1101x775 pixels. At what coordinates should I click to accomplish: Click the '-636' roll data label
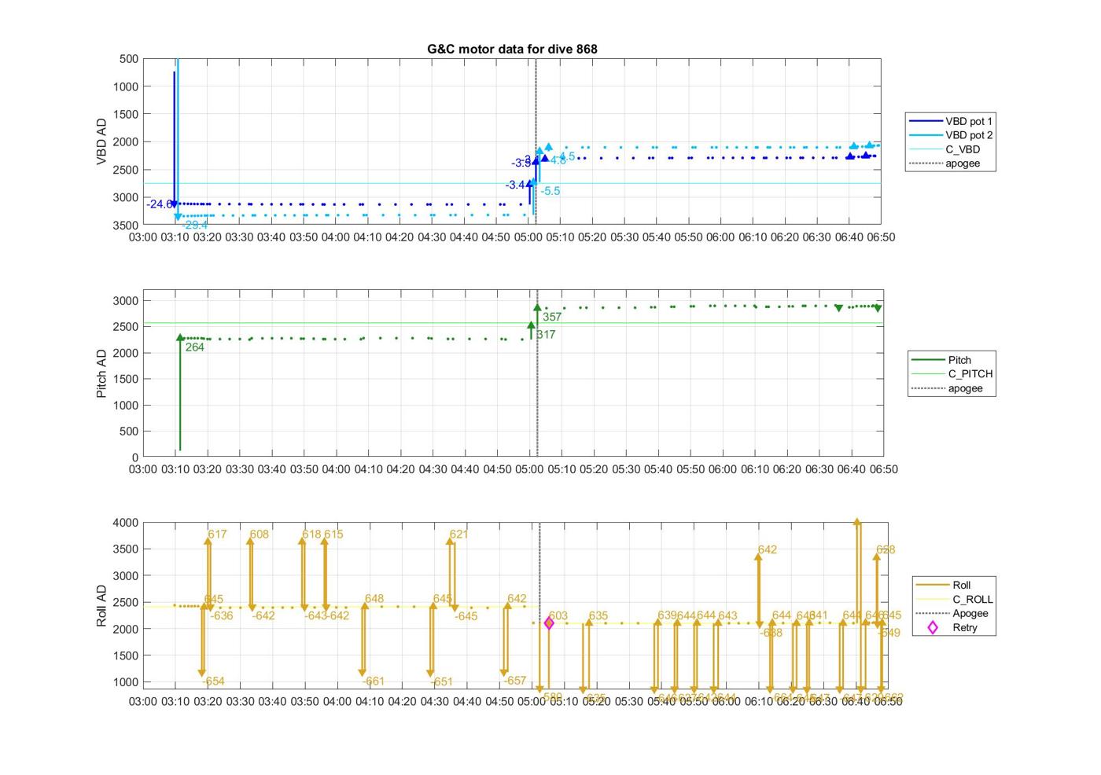click(x=222, y=616)
